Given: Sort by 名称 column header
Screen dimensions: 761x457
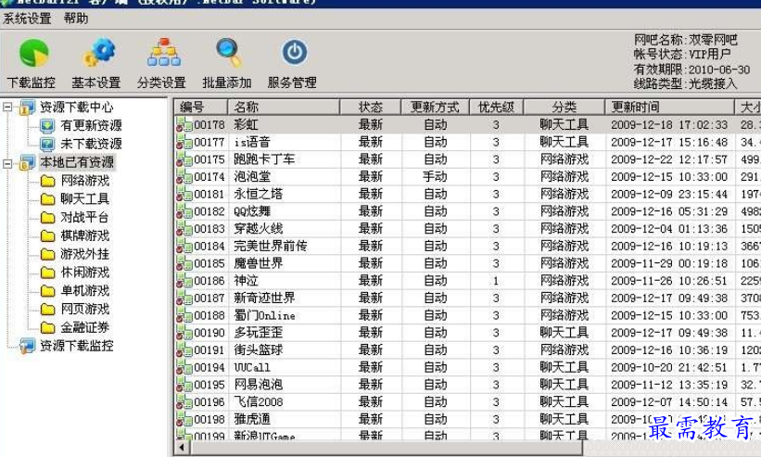Looking at the screenshot, I should pos(284,107).
